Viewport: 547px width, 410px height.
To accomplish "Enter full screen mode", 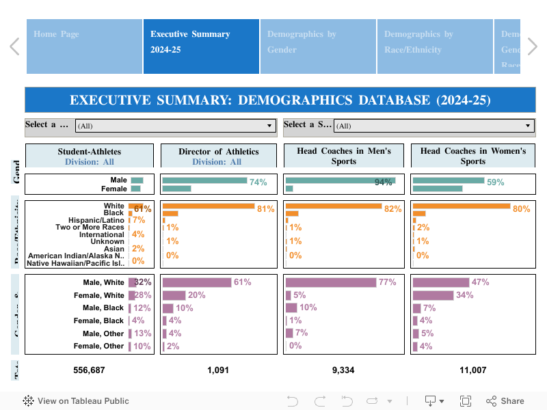I will tap(466, 401).
